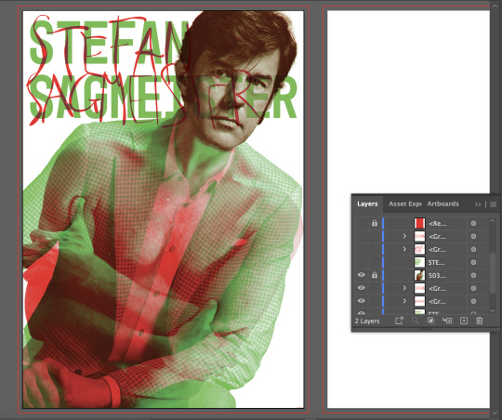Open the >> overflow for more panel tabs
The width and height of the screenshot is (502, 420).
click(x=478, y=204)
